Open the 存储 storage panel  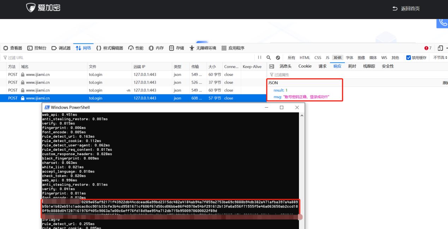point(177,48)
